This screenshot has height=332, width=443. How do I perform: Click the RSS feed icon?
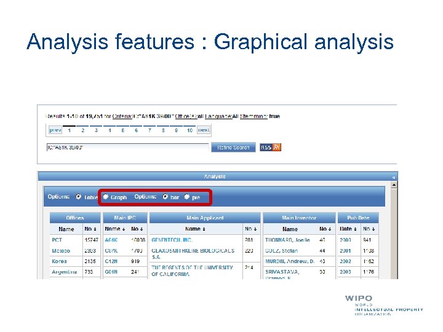pos(270,148)
